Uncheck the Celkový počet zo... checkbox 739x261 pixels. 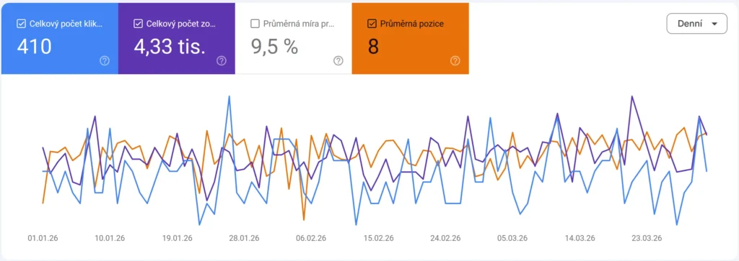138,24
